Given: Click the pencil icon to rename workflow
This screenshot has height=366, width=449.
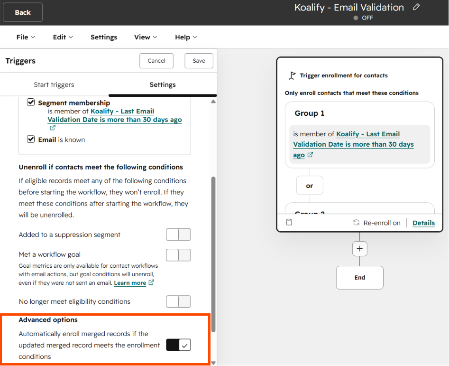Looking at the screenshot, I should [416, 7].
